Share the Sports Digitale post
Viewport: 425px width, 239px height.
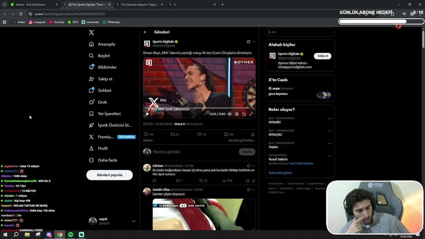click(253, 134)
